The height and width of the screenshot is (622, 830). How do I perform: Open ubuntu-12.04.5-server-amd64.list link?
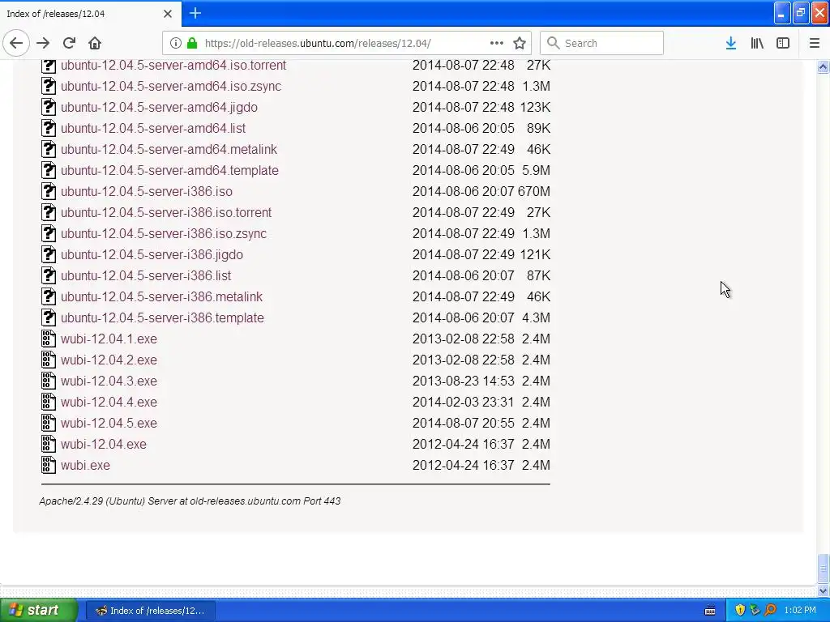153,129
